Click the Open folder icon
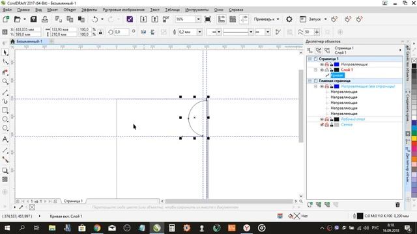 [x=18, y=19]
